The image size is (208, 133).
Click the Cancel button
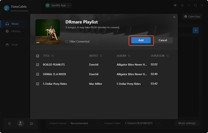[x=163, y=40]
